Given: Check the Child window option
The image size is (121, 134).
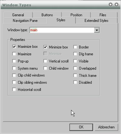Looking at the screenshot, I should tap(45, 68).
